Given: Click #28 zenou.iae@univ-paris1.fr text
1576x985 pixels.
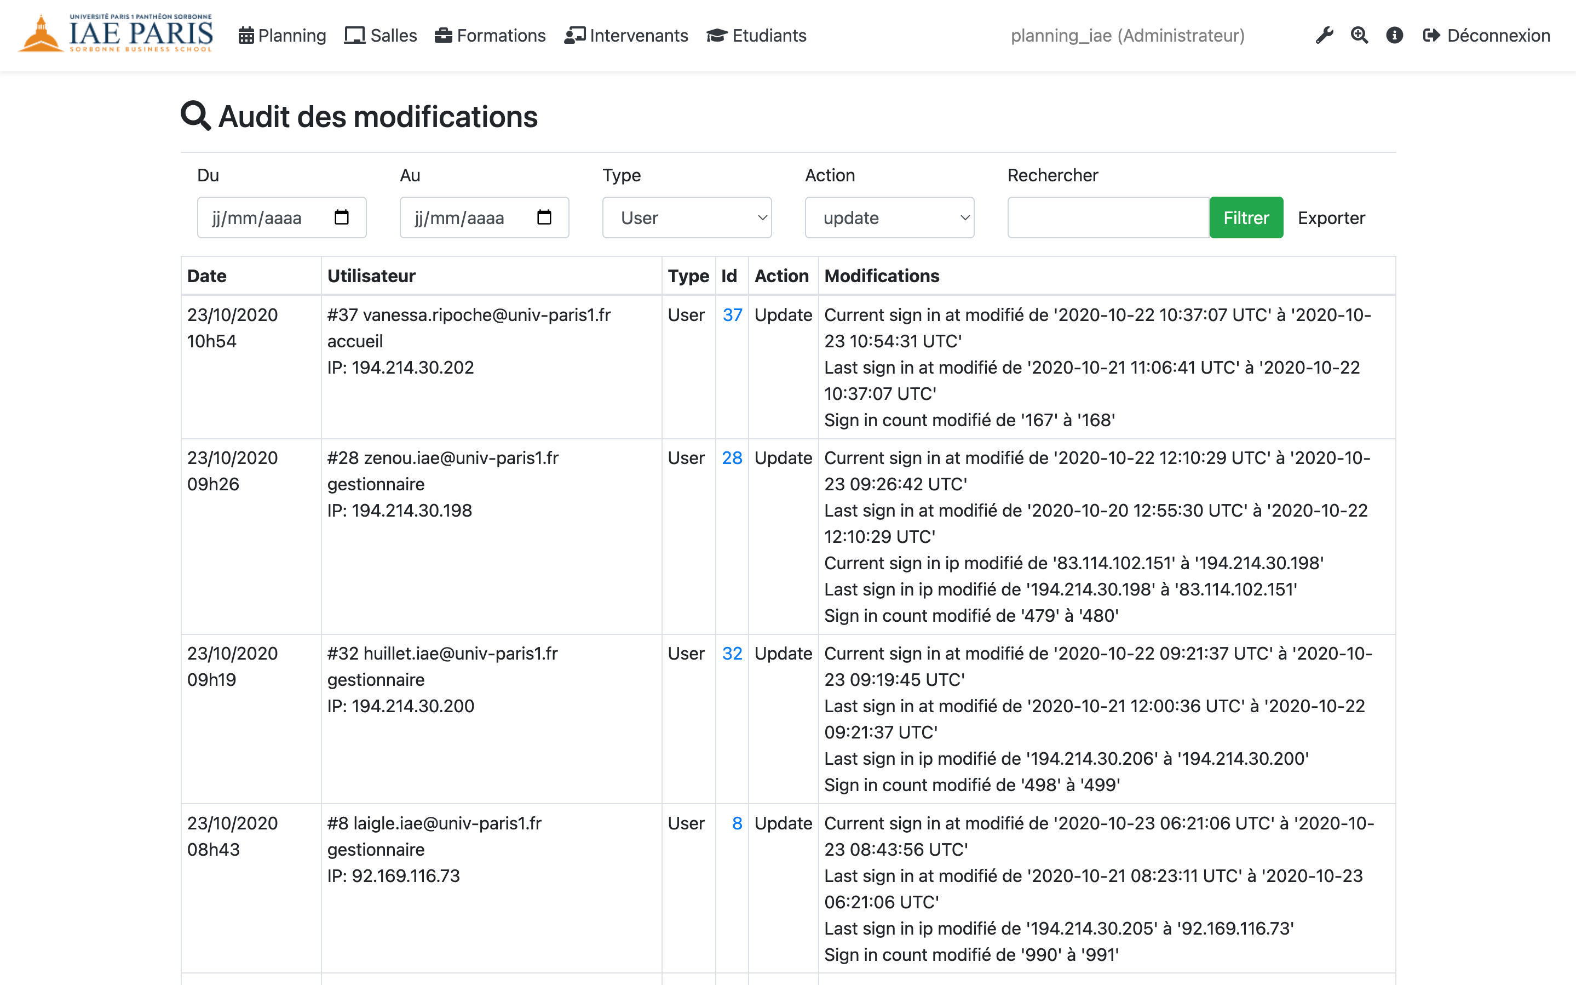Looking at the screenshot, I should 442,458.
